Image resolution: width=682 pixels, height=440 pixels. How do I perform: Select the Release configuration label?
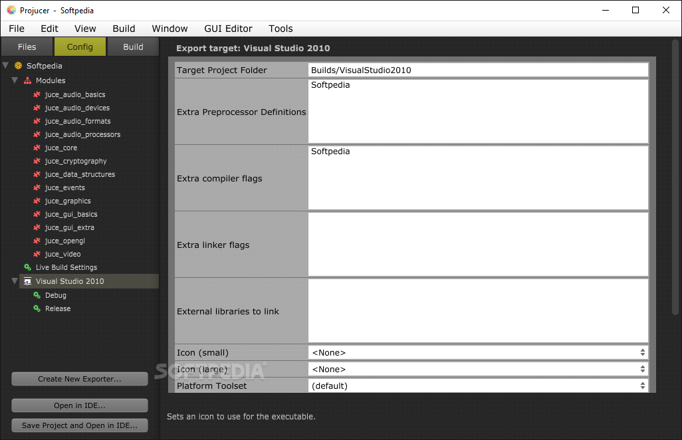point(58,308)
